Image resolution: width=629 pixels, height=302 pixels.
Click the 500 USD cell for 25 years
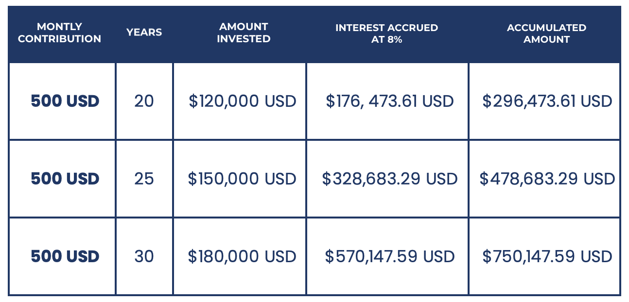pos(65,179)
